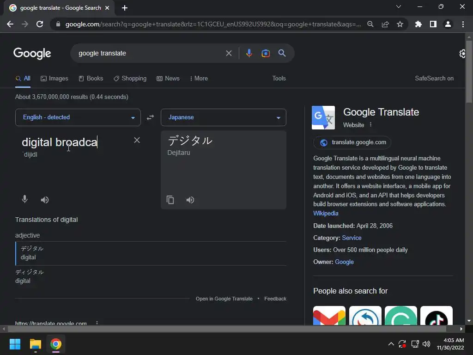Open Gmail from People also search for
The width and height of the screenshot is (473, 355).
point(329,315)
